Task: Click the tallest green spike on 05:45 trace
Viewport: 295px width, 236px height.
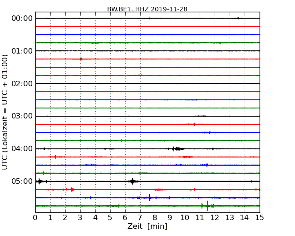Action: (207, 206)
